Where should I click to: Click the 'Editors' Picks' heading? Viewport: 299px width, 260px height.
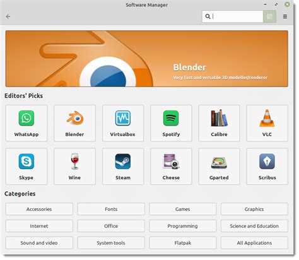coord(23,96)
